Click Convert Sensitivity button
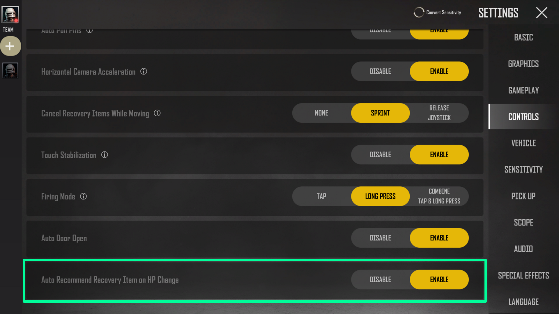The width and height of the screenshot is (559, 314). point(438,12)
